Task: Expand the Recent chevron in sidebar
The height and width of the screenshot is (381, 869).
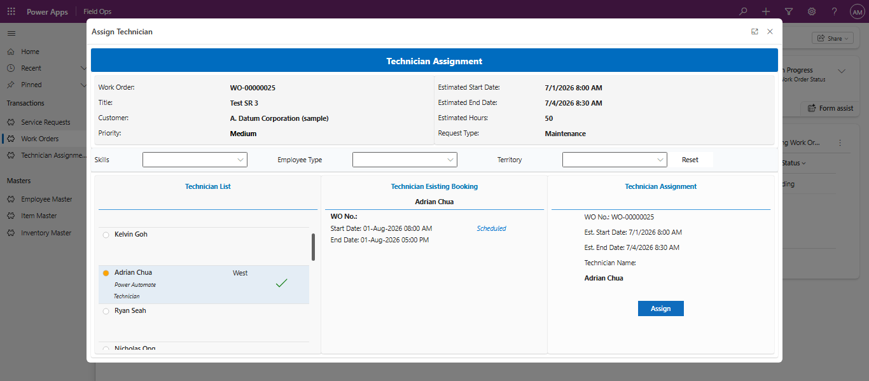Action: (x=83, y=68)
